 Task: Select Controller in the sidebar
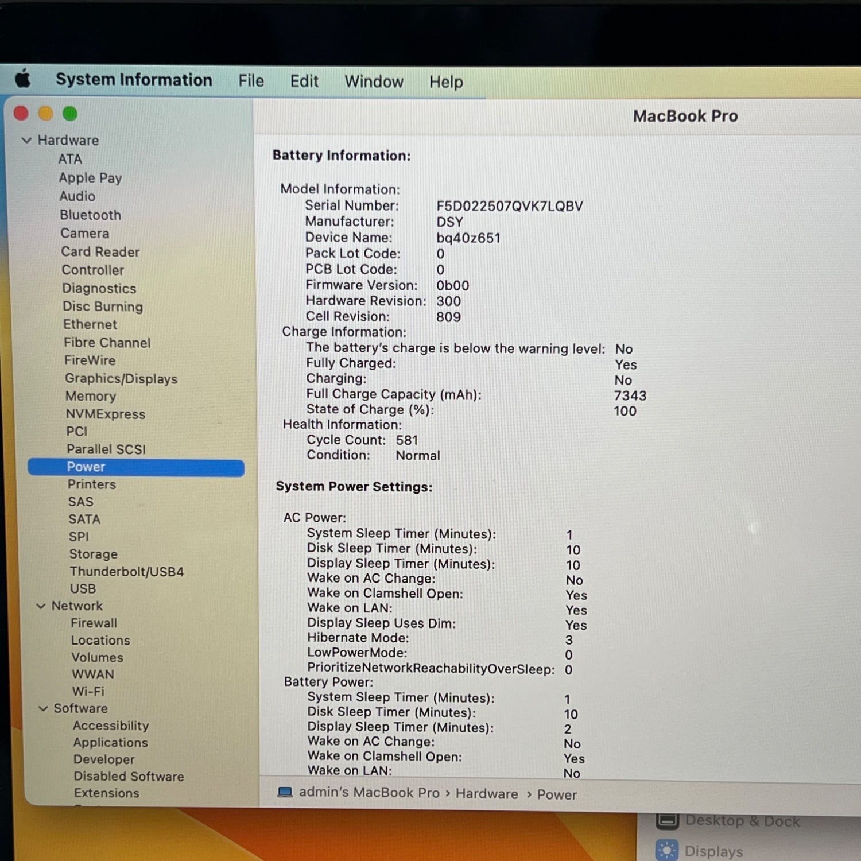click(92, 270)
